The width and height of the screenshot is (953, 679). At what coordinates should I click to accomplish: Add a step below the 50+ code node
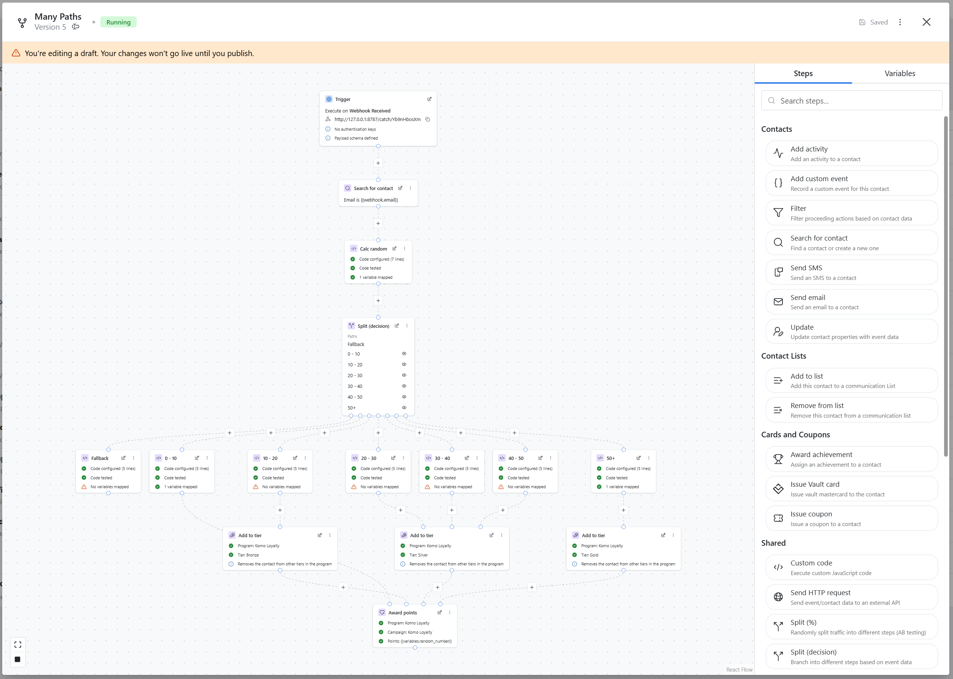click(624, 510)
